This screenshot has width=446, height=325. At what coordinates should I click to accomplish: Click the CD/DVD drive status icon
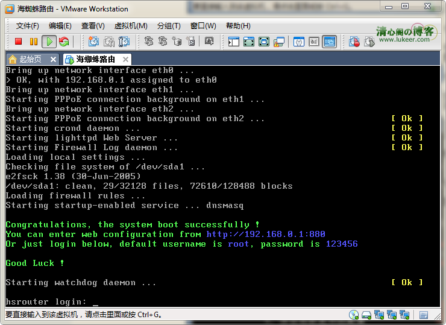354,315
